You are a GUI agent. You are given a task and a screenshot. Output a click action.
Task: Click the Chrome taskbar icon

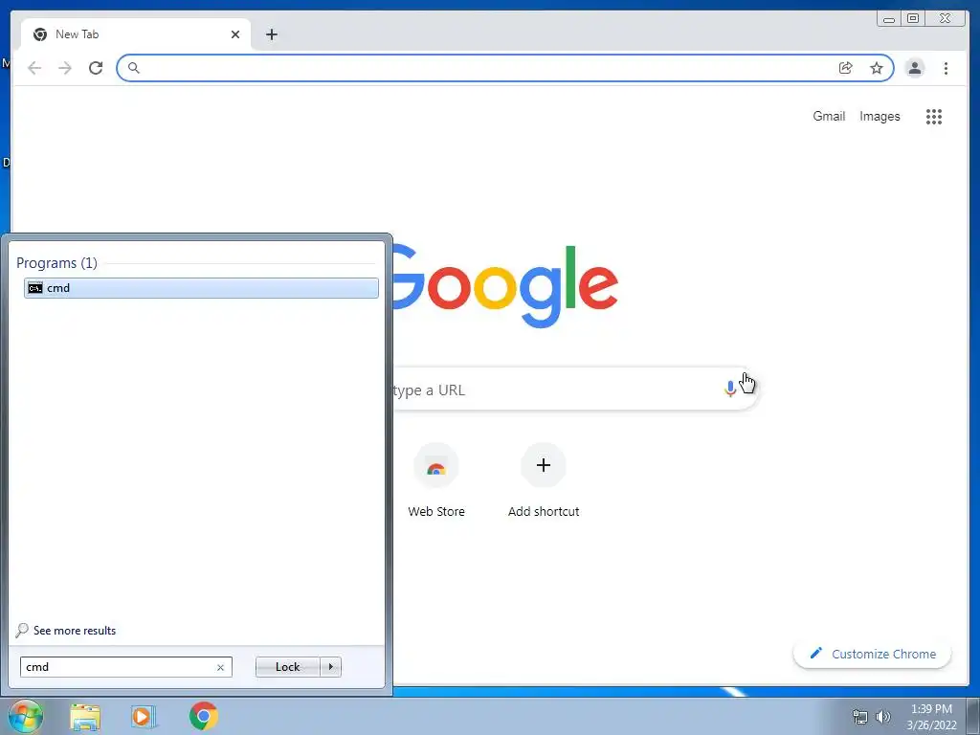[203, 716]
